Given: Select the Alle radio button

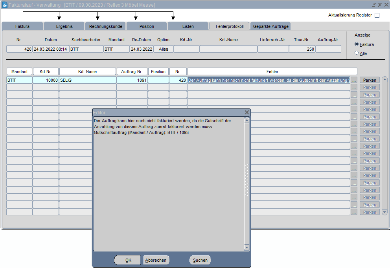Looking at the screenshot, I should tap(357, 53).
